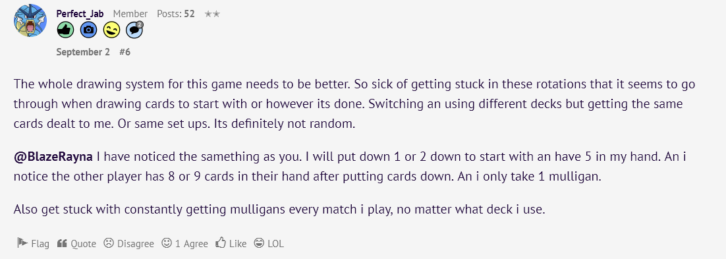Click the @BlazeRayna mention

point(53,157)
